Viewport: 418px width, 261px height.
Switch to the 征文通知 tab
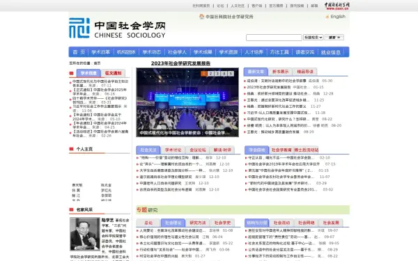113,73
